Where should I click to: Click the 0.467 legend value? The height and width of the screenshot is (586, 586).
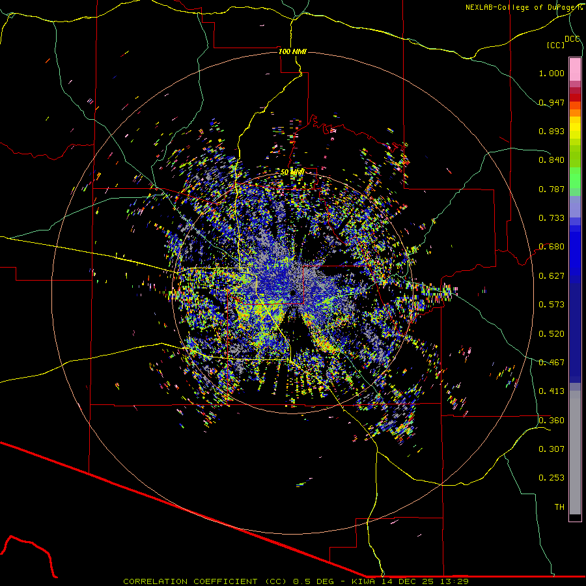(x=551, y=363)
